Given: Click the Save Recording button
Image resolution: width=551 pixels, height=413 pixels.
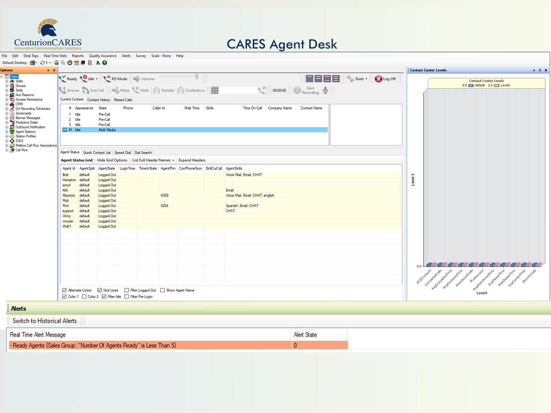Looking at the screenshot, I should coord(306,90).
